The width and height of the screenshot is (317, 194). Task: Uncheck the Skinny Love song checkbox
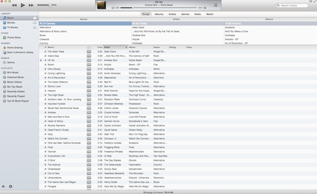click(x=45, y=86)
